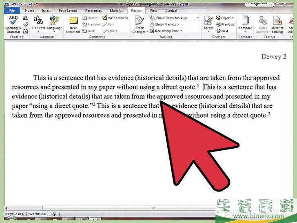The image size is (297, 223).
Task: Click Delete in the Comments group
Action: coord(90,18)
